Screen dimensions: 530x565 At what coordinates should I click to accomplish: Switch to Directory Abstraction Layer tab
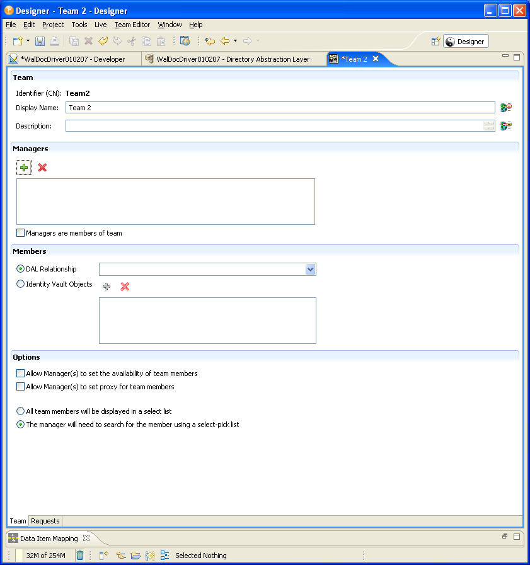233,59
